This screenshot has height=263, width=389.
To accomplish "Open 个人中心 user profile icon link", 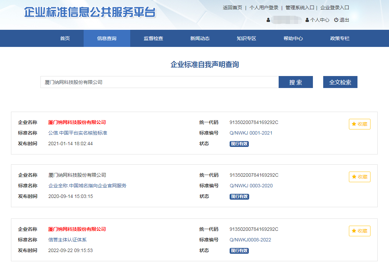I will pos(307,20).
